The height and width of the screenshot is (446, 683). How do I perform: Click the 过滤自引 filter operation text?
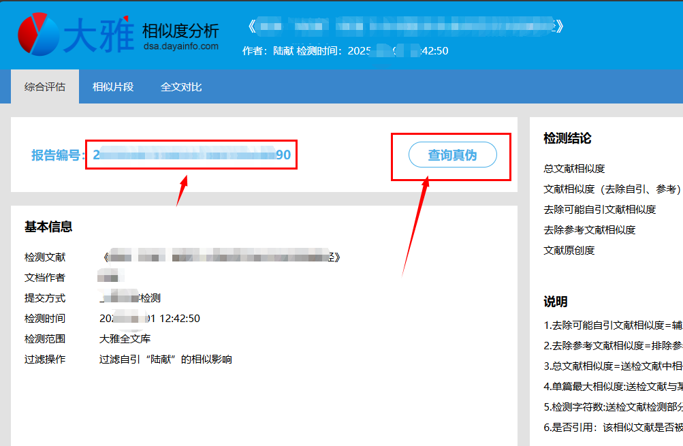point(165,359)
